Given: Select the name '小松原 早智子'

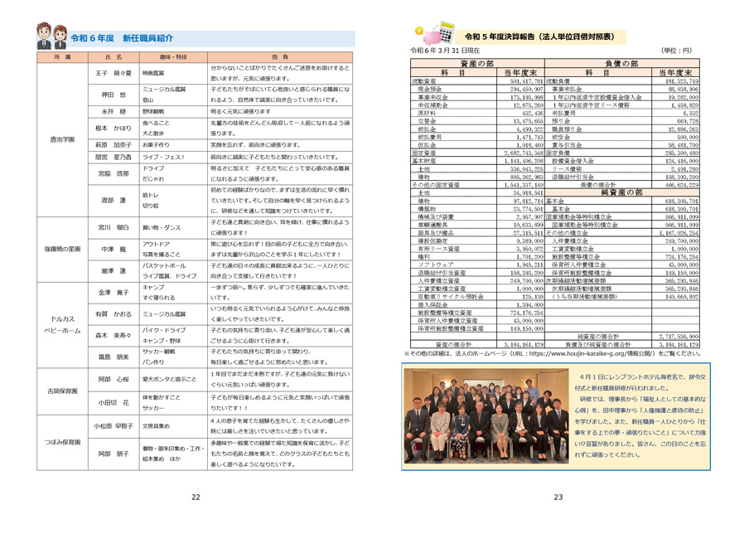Looking at the screenshot, I should coord(114,425).
